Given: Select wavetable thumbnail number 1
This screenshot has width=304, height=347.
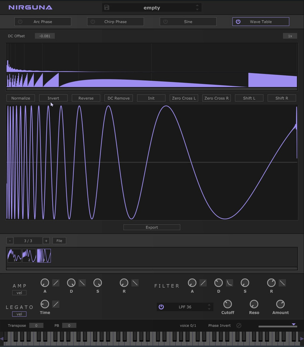Looking at the screenshot, I should pos(14,256).
